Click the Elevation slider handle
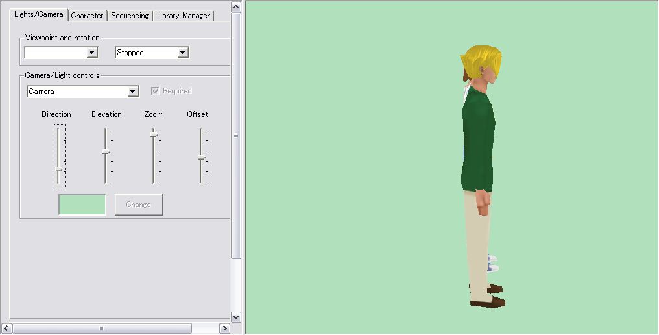Screen dimensions: 659x335 click(x=106, y=151)
